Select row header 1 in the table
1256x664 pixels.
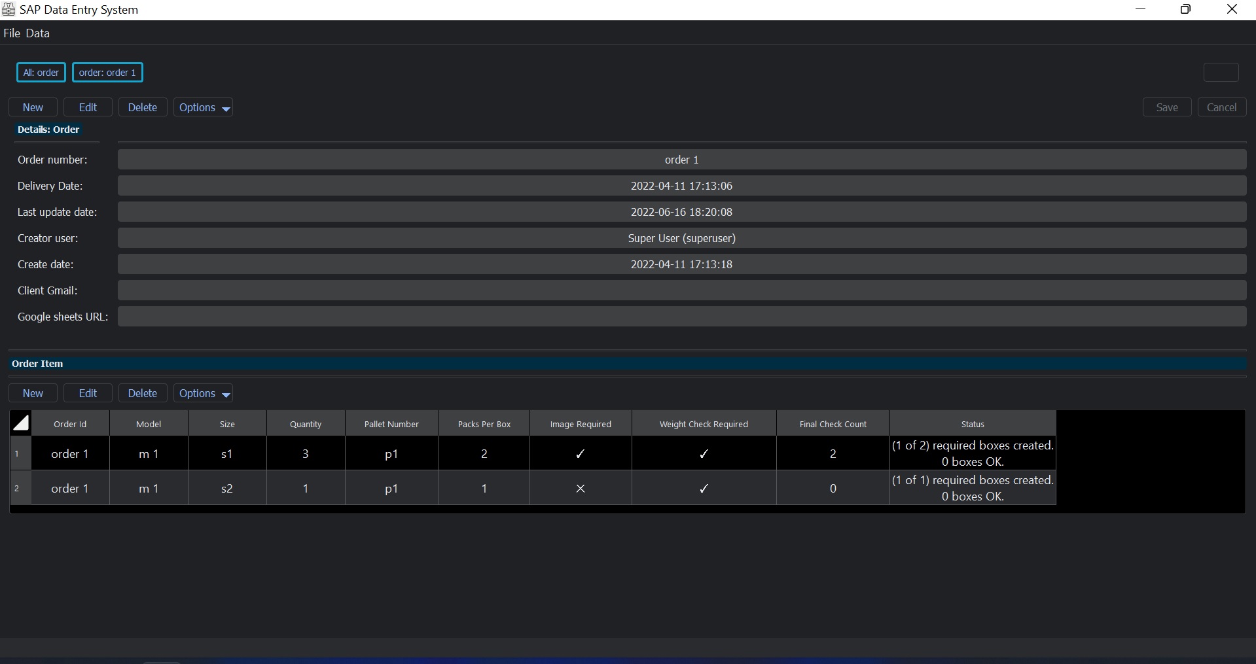point(21,453)
